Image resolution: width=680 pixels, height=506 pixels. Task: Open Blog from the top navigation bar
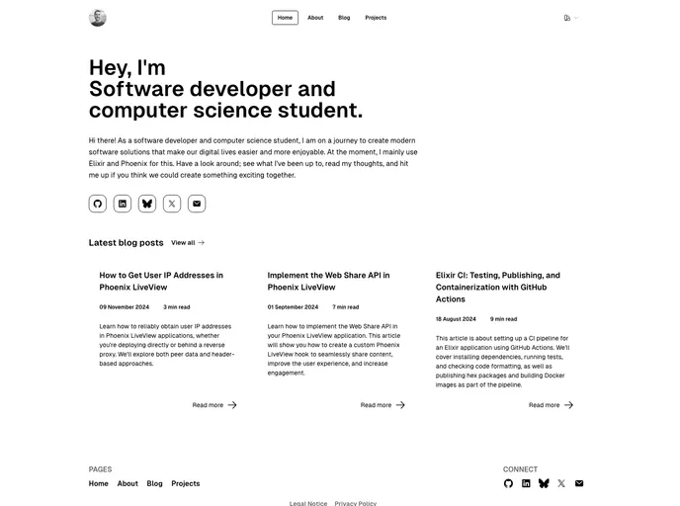[344, 18]
